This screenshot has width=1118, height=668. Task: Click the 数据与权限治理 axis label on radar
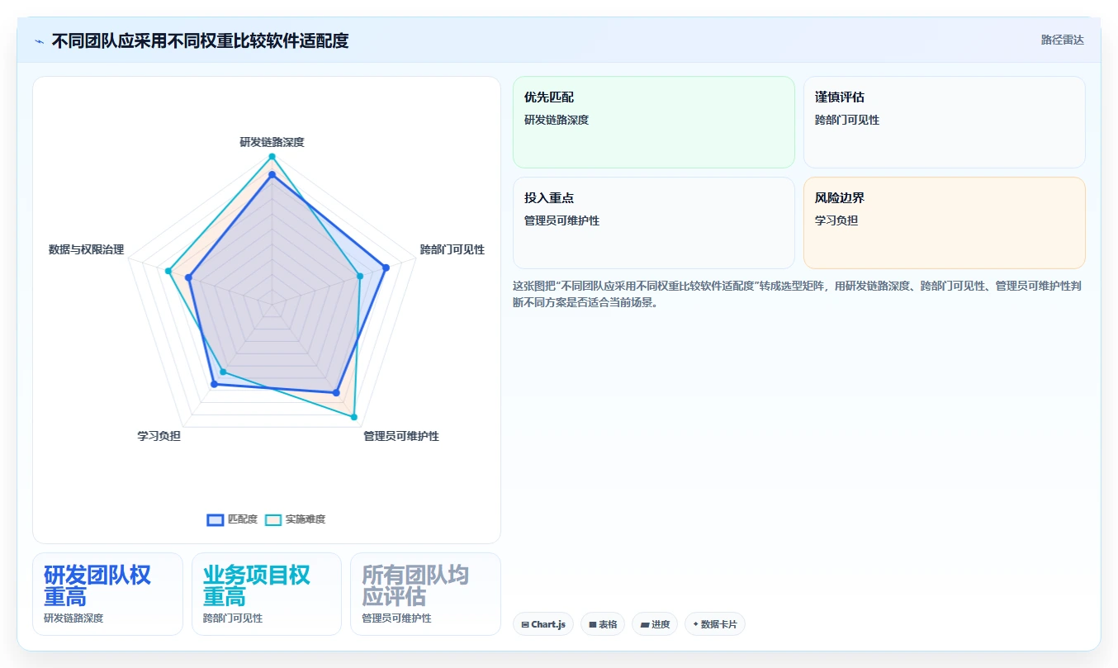86,249
